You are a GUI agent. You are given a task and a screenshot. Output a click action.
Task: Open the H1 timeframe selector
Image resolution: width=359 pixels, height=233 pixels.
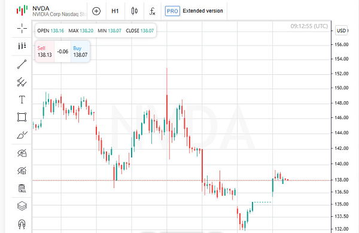[x=115, y=11]
